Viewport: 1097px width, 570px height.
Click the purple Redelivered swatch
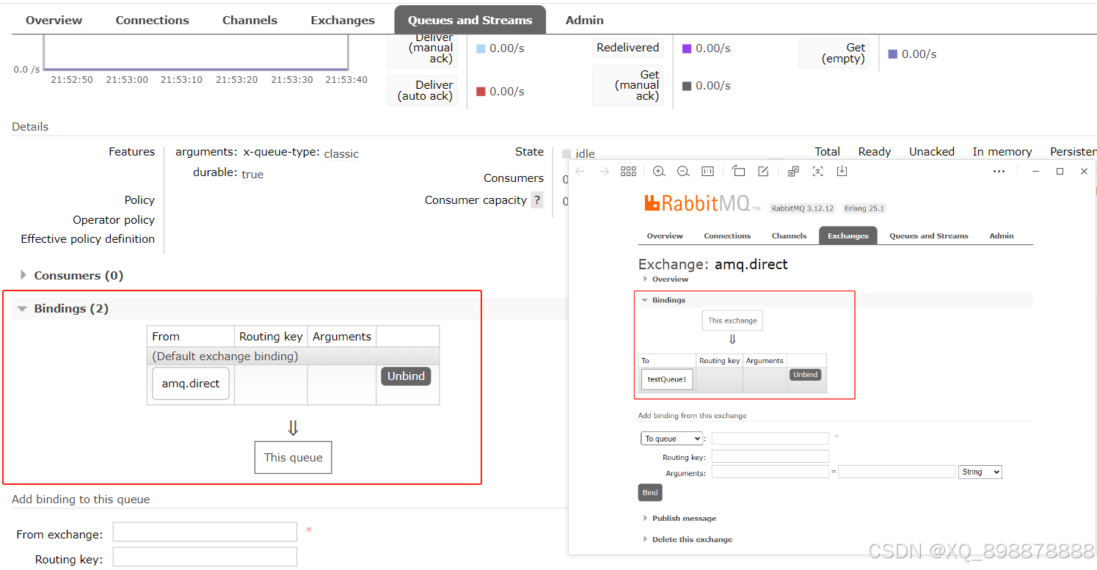coord(687,48)
